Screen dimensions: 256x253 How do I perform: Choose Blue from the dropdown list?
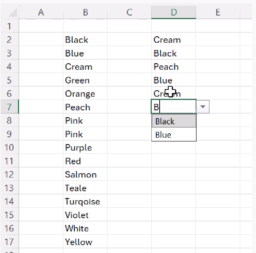[174, 135]
